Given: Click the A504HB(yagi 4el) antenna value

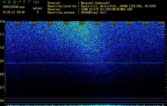Looking at the screenshot, I should (x=94, y=12).
